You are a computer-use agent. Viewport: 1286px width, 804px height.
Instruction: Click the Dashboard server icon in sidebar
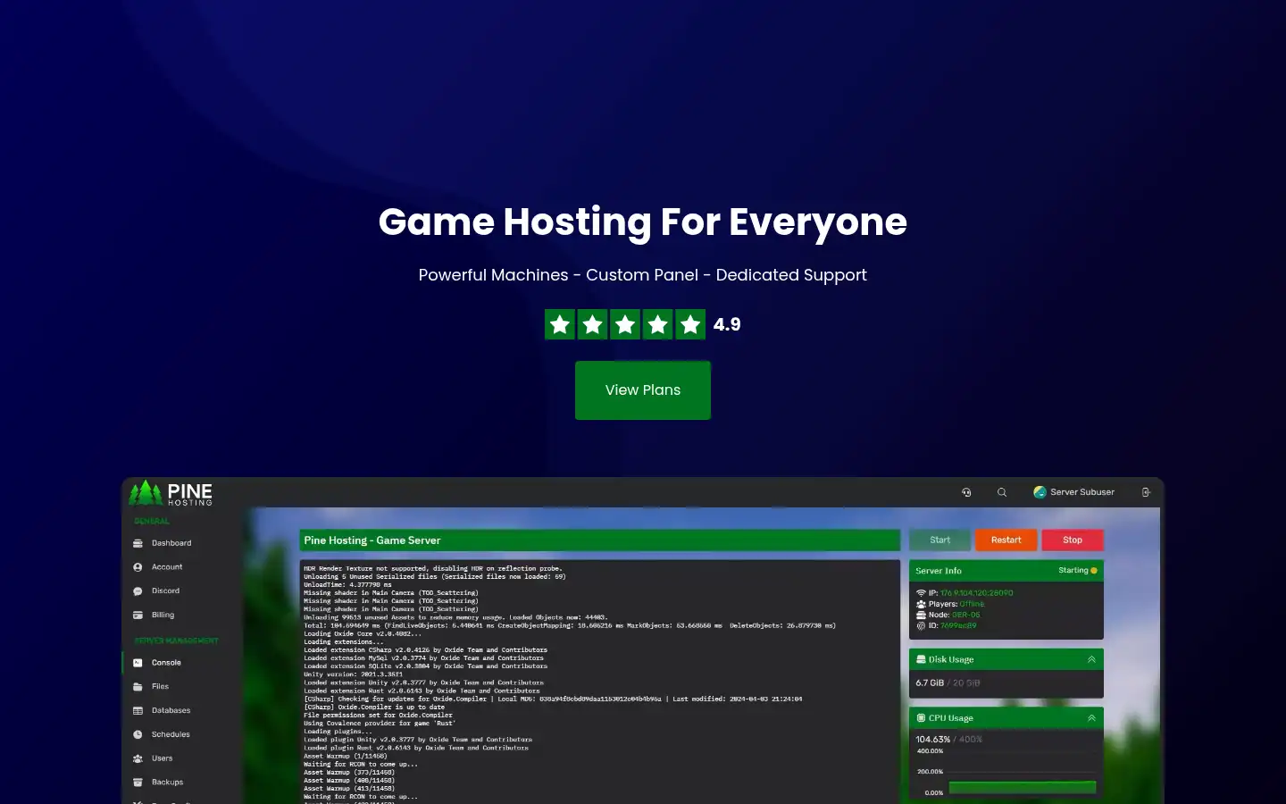138,543
